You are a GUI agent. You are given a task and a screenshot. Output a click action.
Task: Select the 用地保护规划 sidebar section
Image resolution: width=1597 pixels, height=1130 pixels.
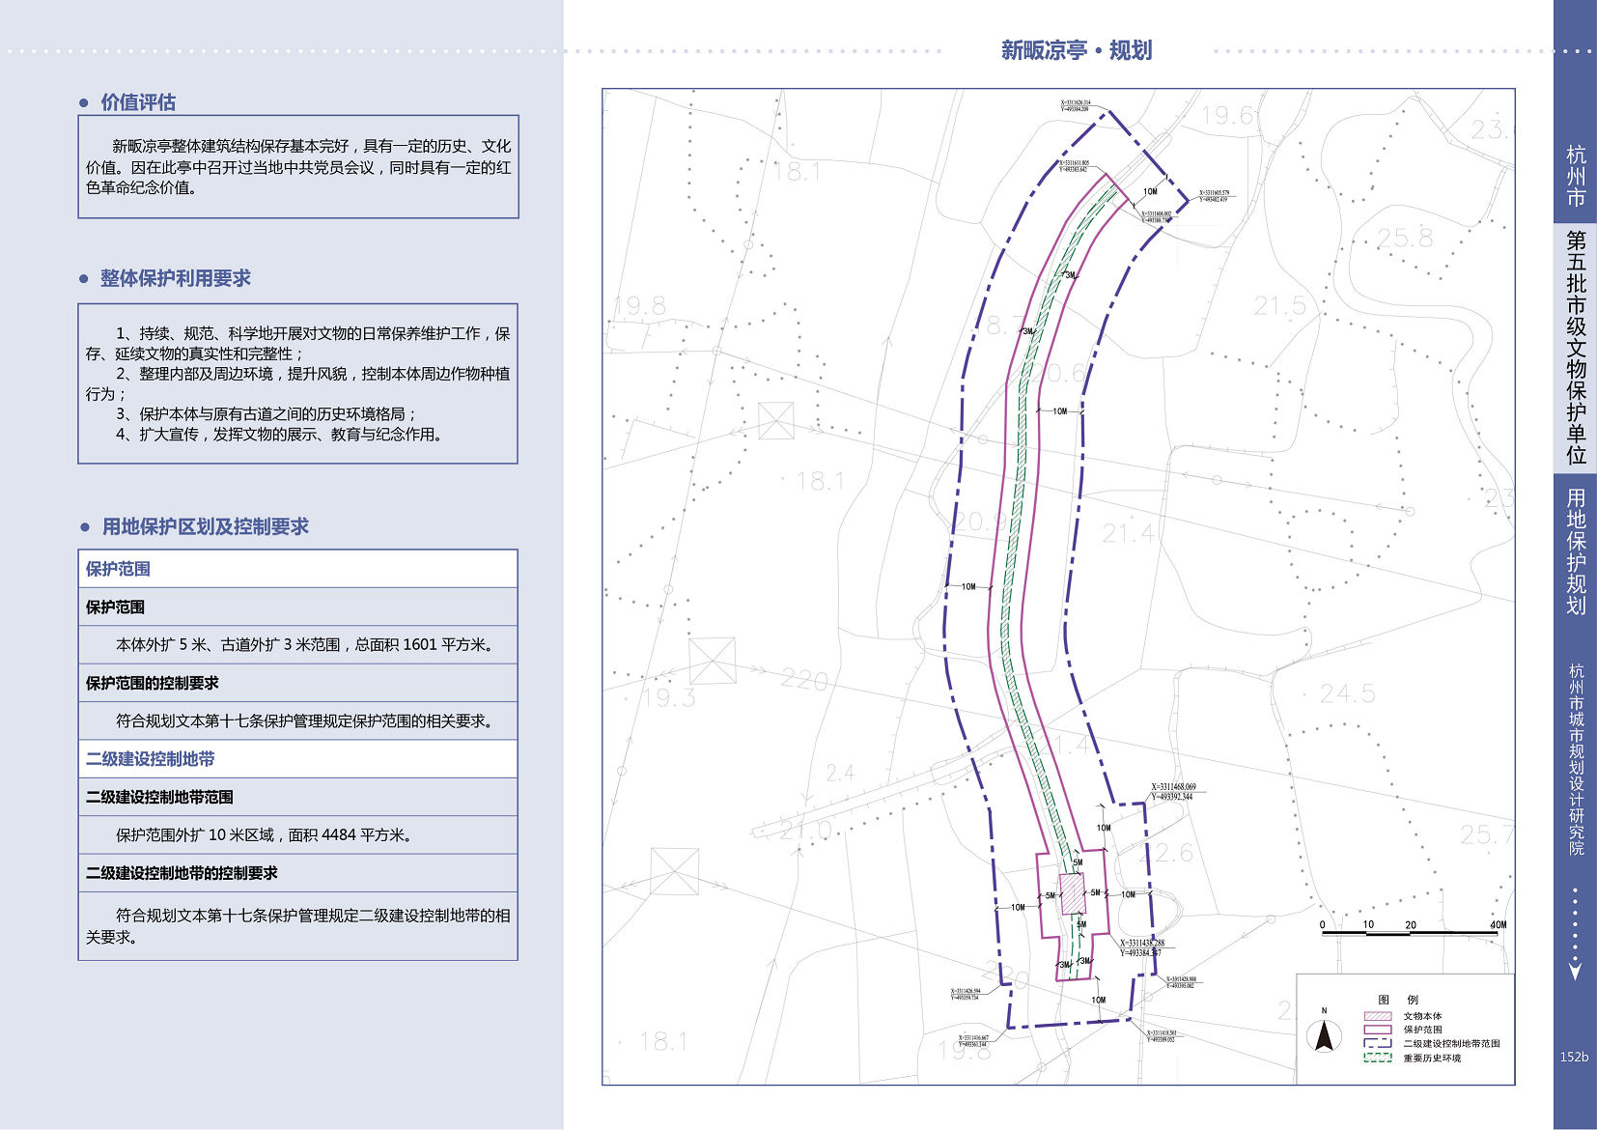1575,551
